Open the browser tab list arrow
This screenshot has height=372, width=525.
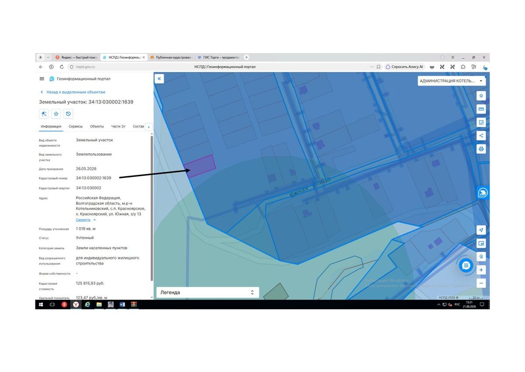[x=48, y=57]
